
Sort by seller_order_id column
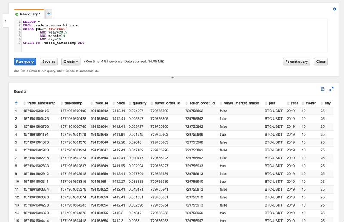pyautogui.click(x=200, y=103)
